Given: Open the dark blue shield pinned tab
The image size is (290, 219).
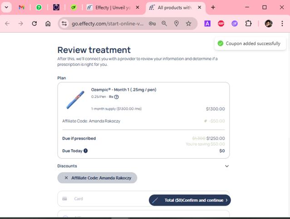Looking at the screenshot, I should click(x=56, y=7).
